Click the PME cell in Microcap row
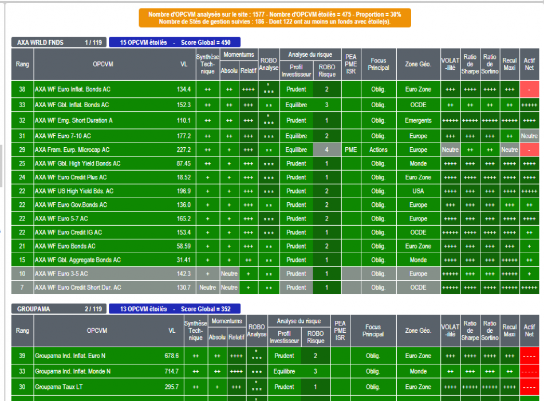544x401 pixels. [x=351, y=150]
